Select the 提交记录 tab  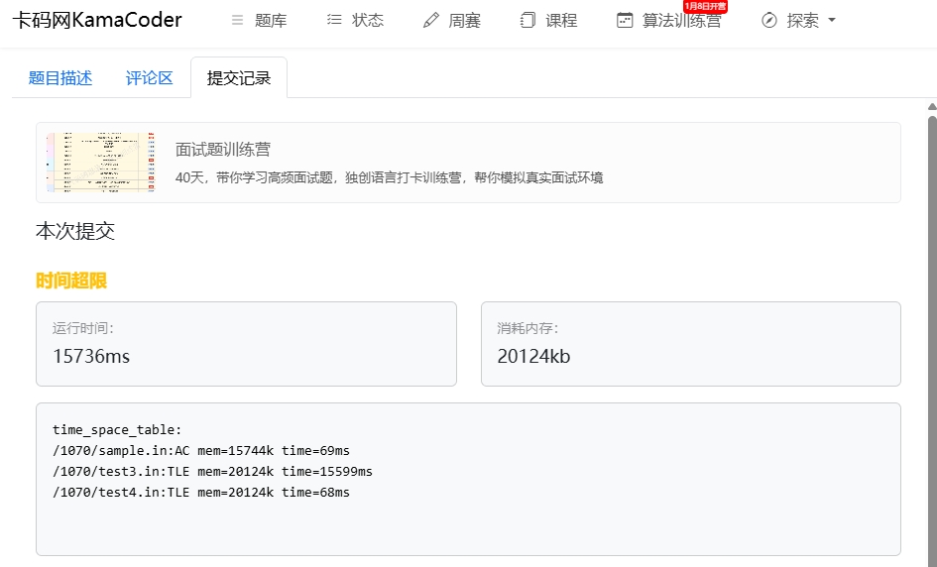(239, 77)
